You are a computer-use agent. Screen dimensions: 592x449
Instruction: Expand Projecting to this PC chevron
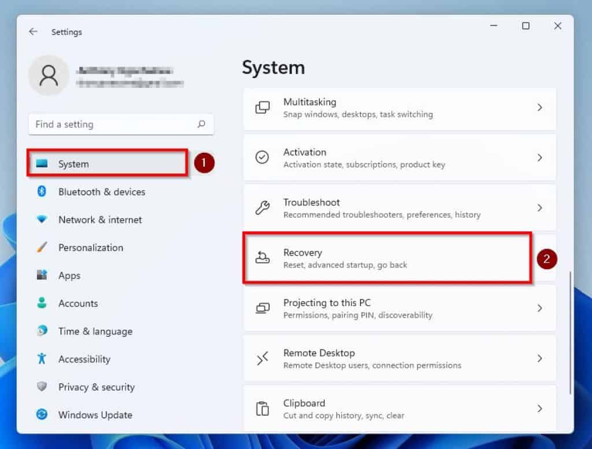pos(540,308)
